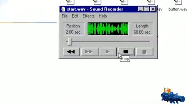
Task: Click the Length 60.00 sec. readout
Action: click(142, 29)
